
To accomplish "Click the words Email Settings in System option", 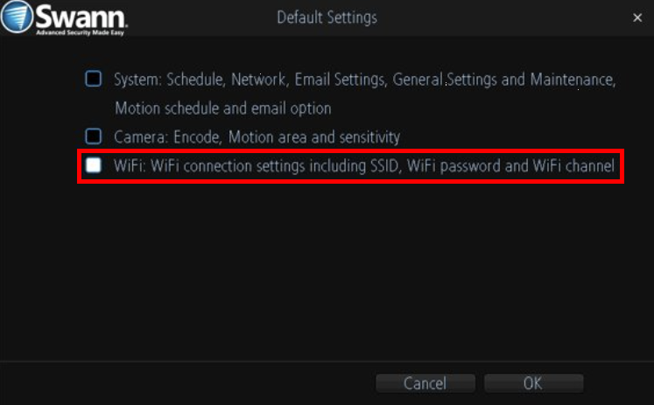I will pyautogui.click(x=341, y=80).
